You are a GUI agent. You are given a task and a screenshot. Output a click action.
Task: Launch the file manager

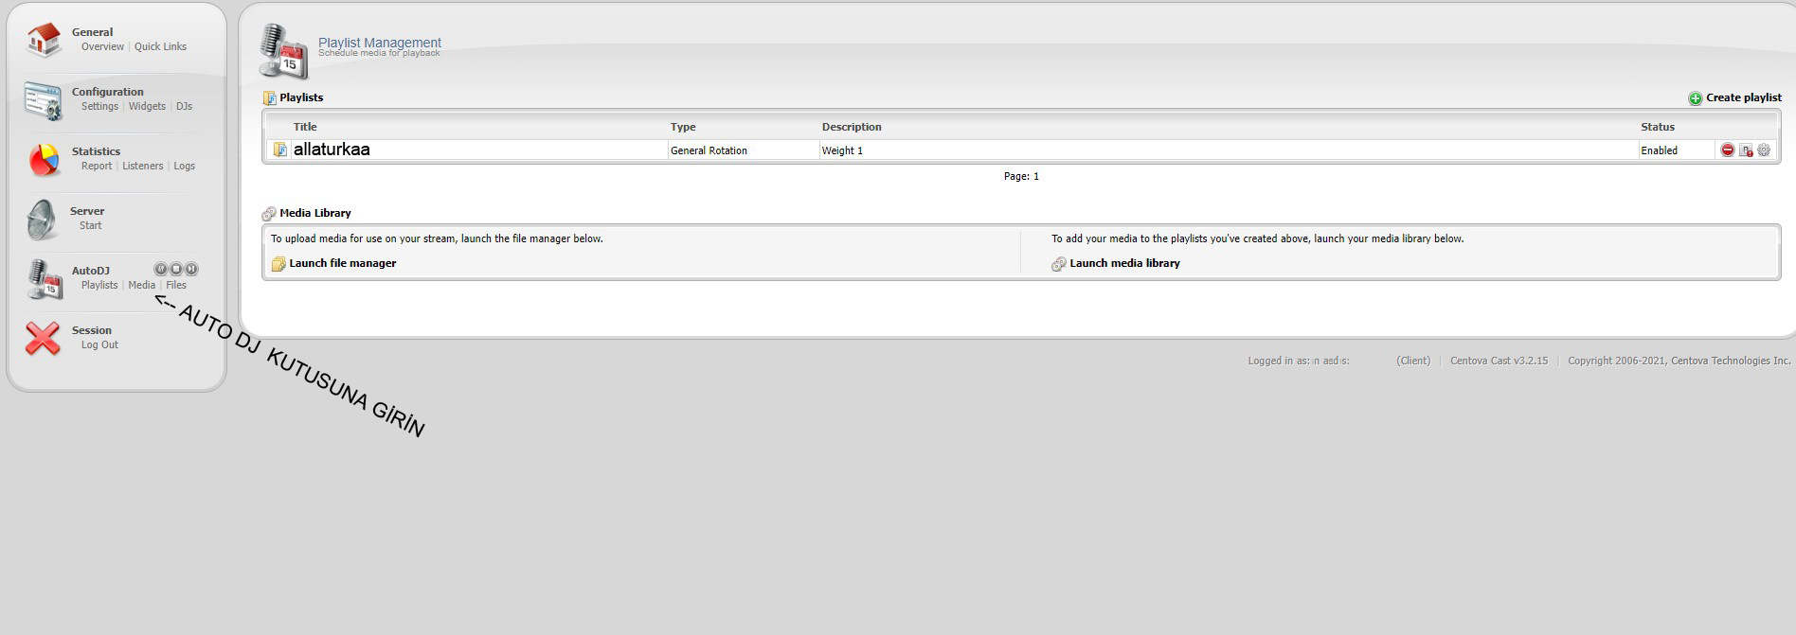click(x=342, y=263)
